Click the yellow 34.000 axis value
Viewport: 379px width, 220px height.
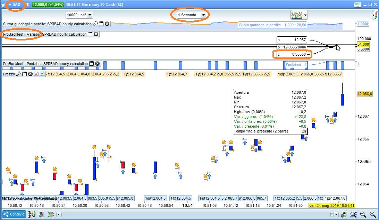(363, 44)
